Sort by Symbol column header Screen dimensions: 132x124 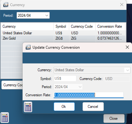[x=61, y=26]
